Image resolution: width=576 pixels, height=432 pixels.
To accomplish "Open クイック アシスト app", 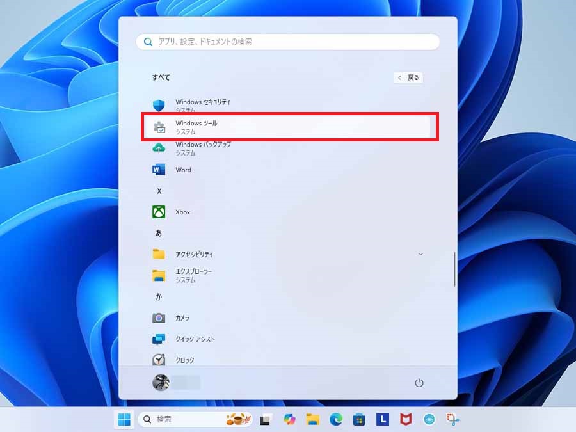I will click(x=195, y=339).
